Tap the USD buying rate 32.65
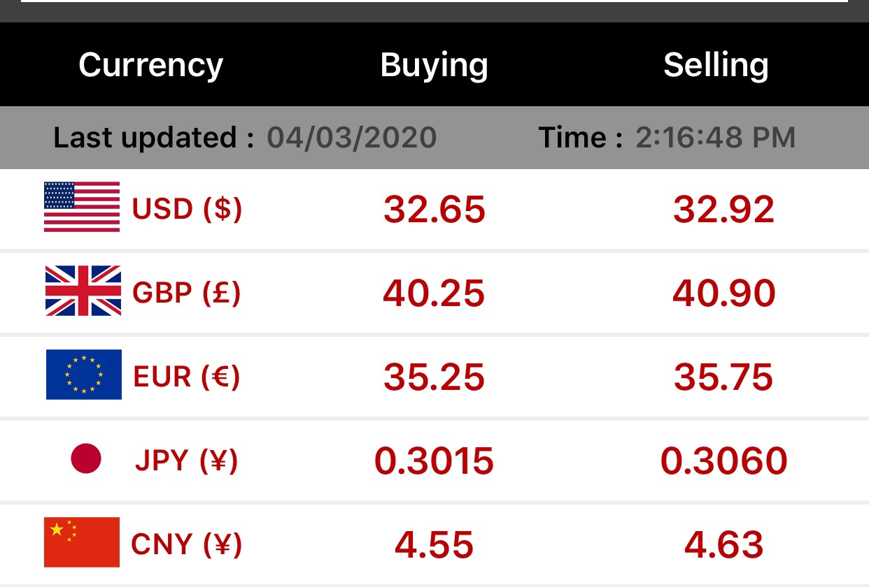Screen dimensions: 869x587 pos(434,209)
